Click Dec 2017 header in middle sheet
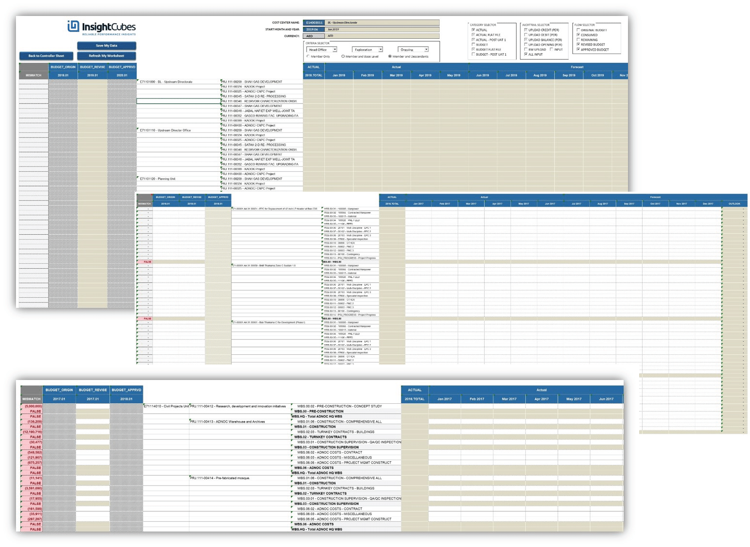 click(x=708, y=204)
